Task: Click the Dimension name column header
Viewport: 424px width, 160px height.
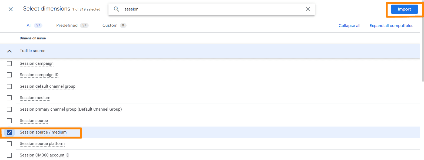Action: [33, 38]
